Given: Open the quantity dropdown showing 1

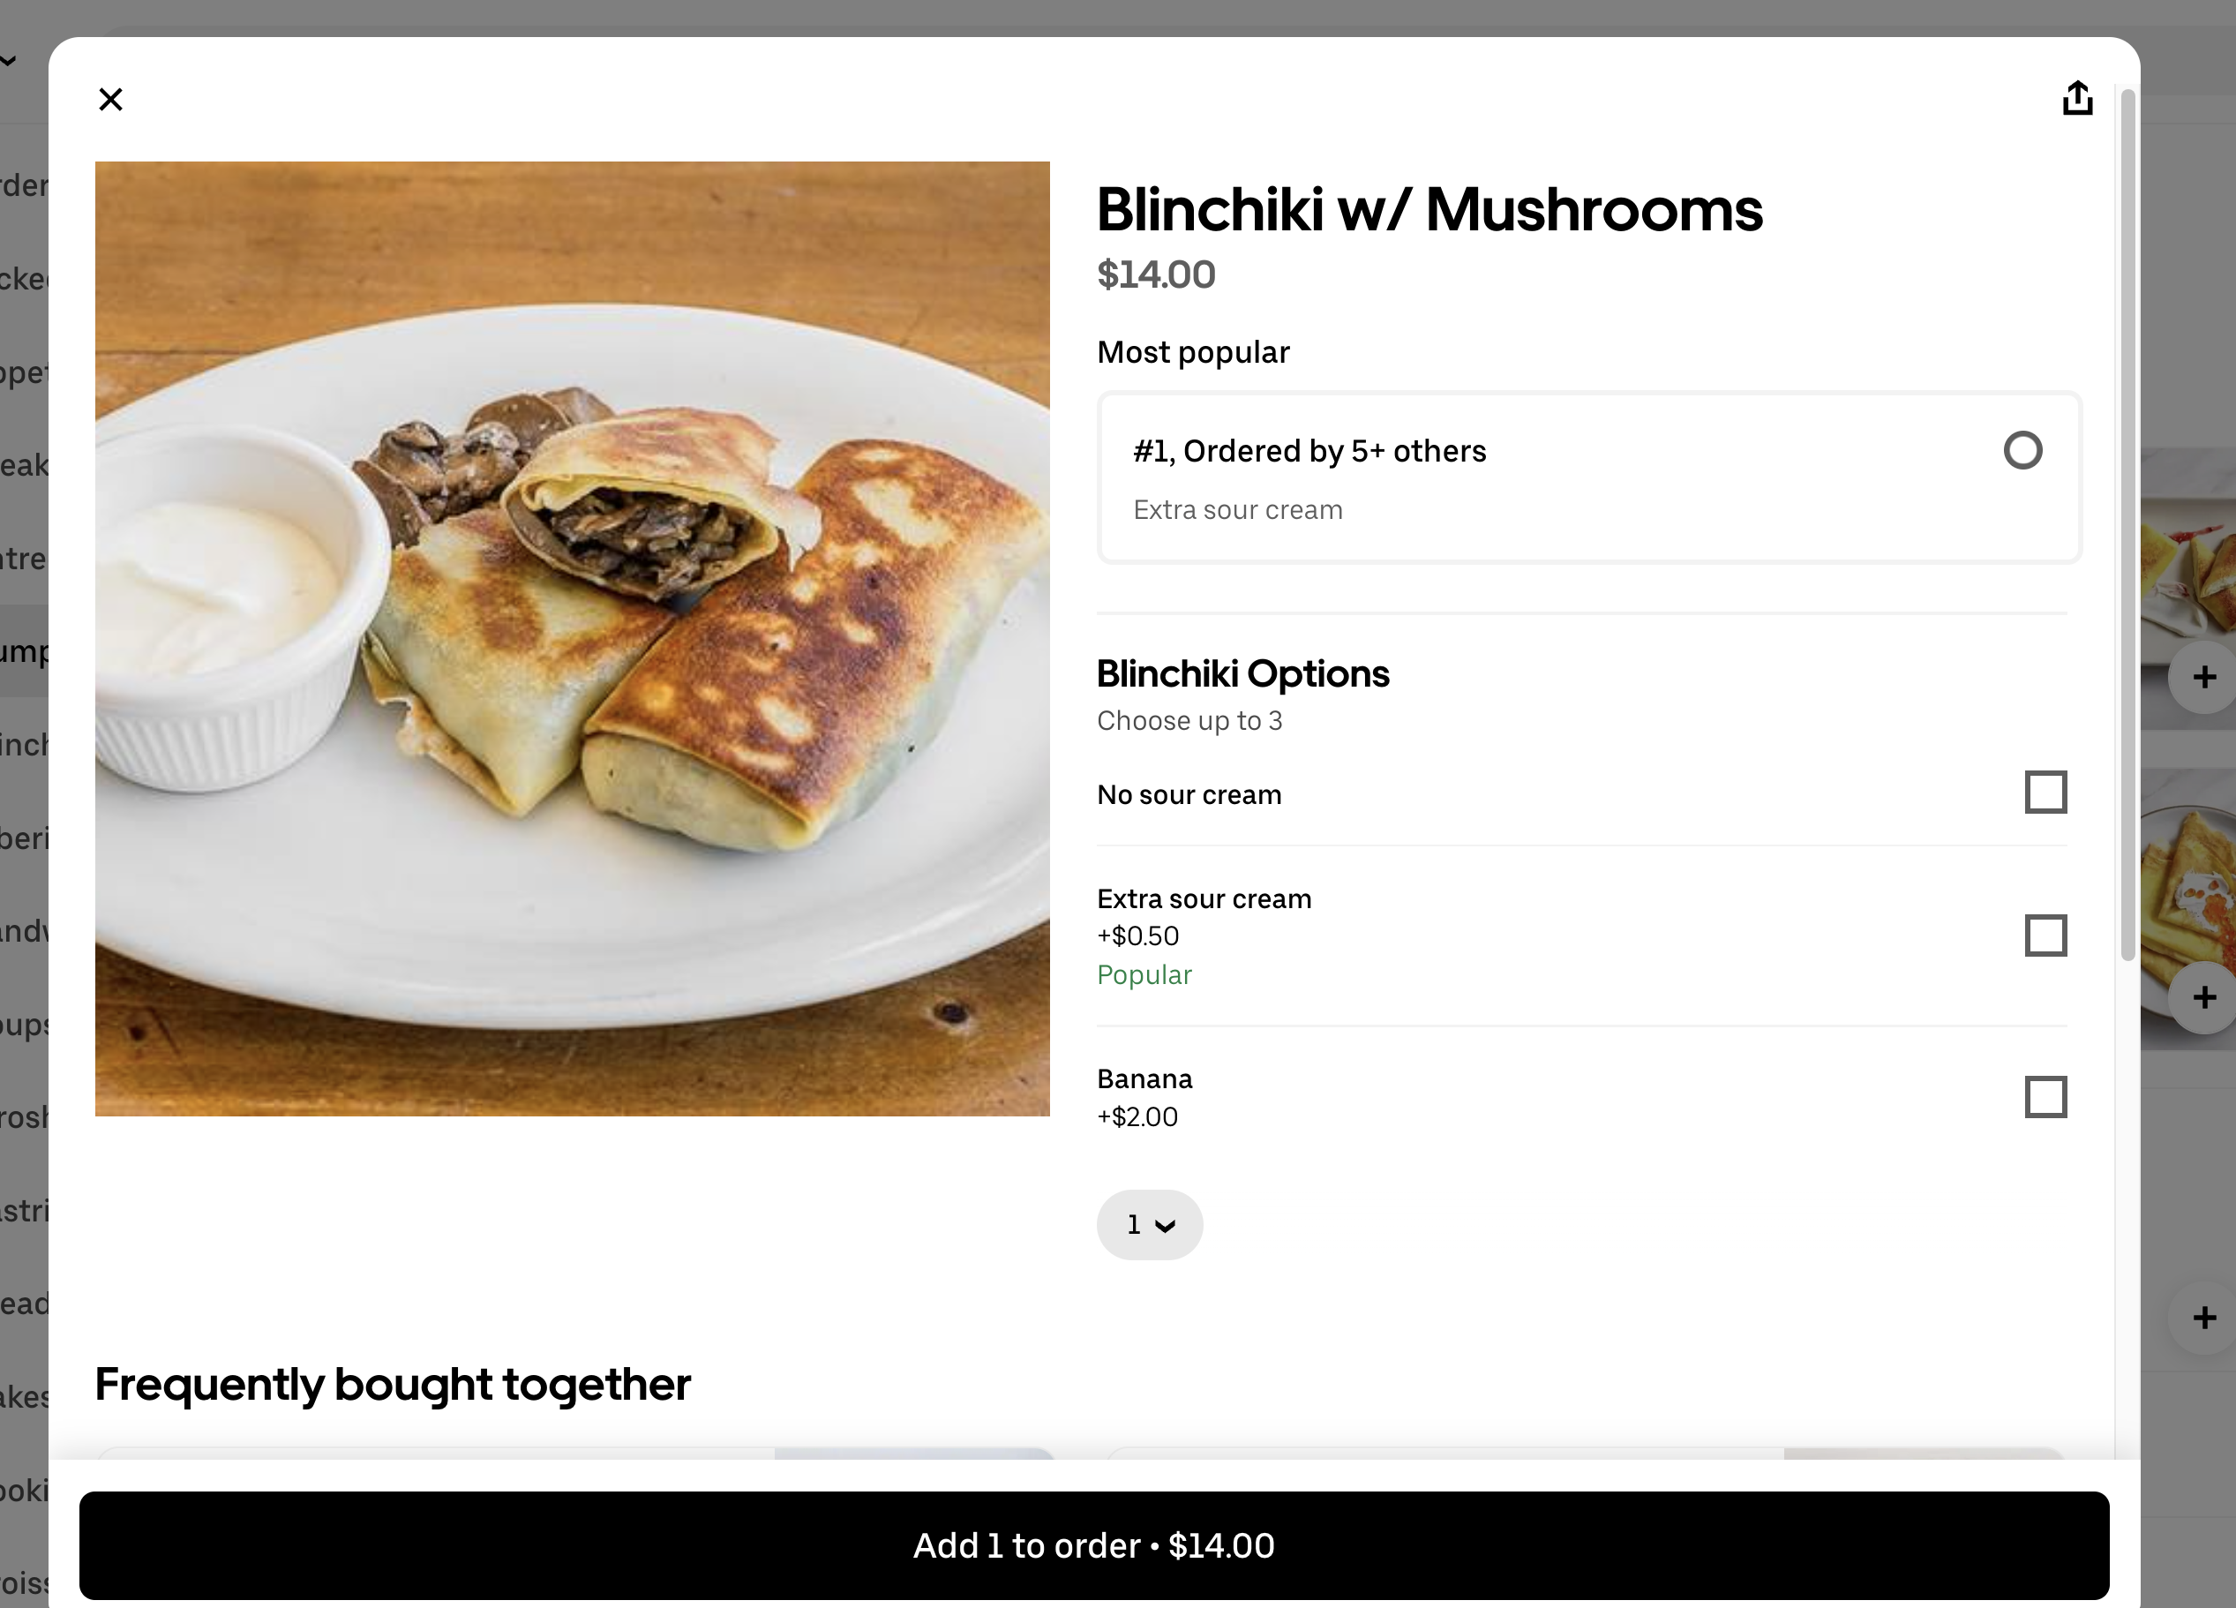Looking at the screenshot, I should tap(1149, 1224).
